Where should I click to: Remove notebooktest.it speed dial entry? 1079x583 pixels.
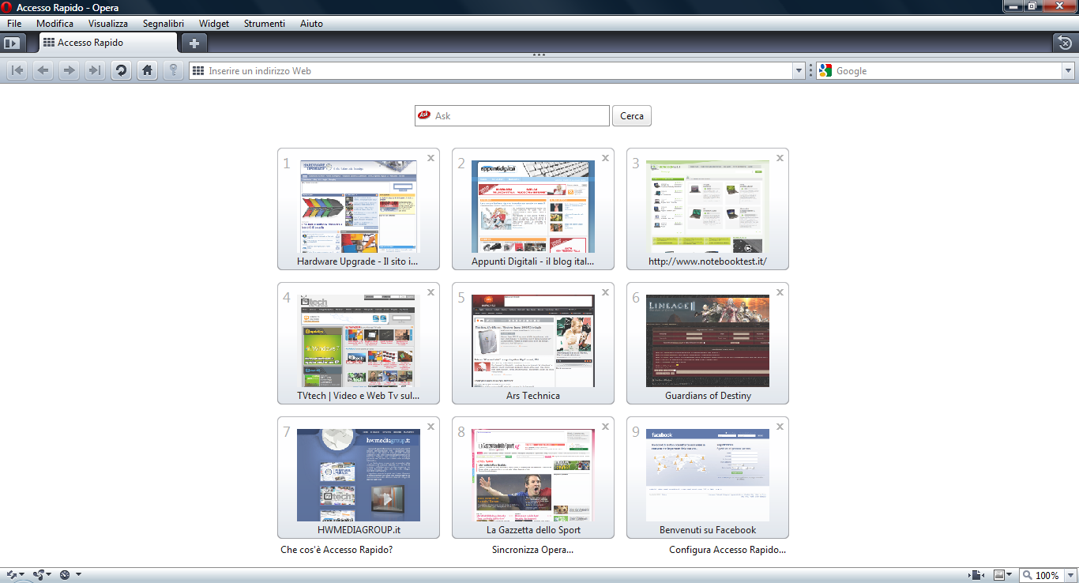click(x=780, y=158)
